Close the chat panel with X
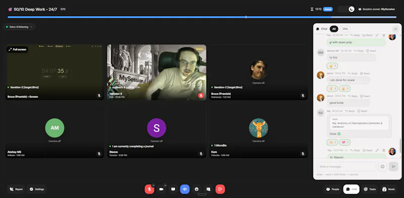404x198 pixels. [395, 29]
